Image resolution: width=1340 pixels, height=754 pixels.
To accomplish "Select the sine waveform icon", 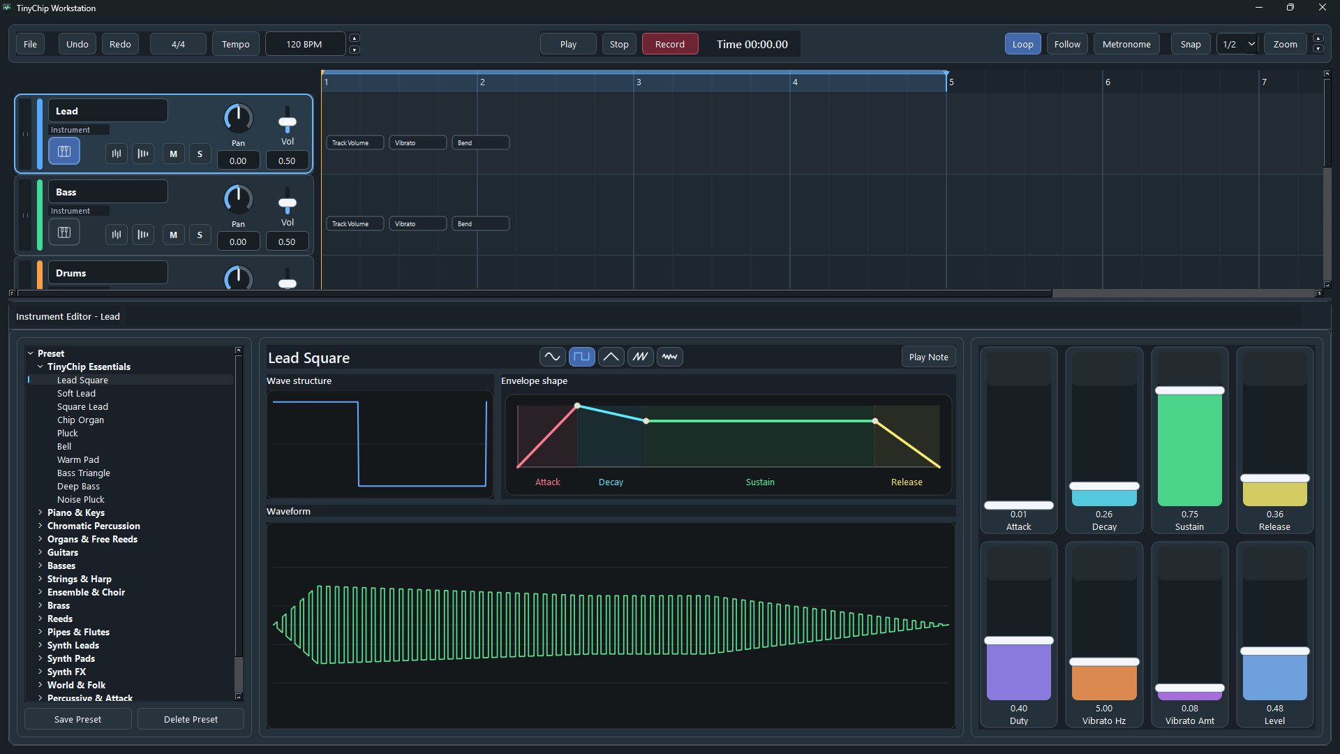I will (x=552, y=357).
